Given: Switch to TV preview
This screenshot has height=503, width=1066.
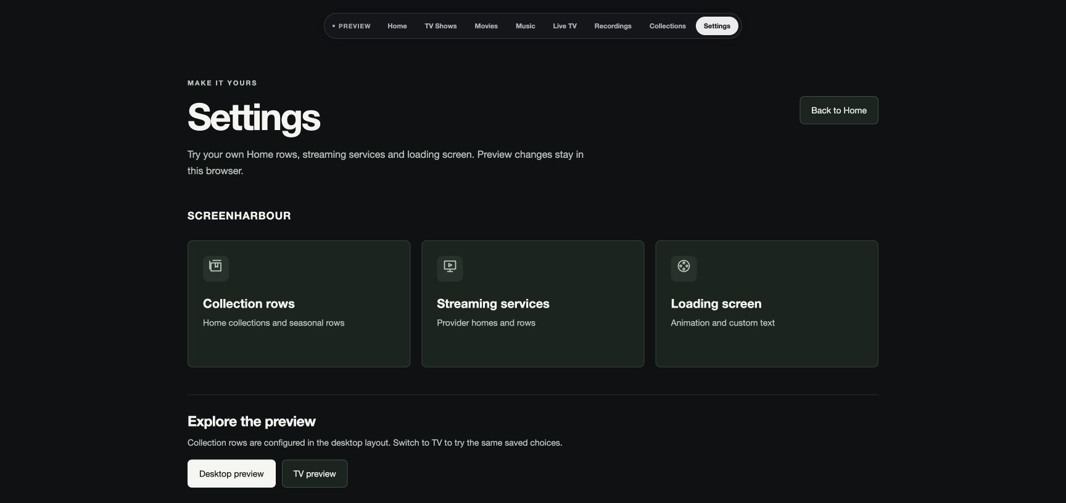Looking at the screenshot, I should (x=315, y=473).
